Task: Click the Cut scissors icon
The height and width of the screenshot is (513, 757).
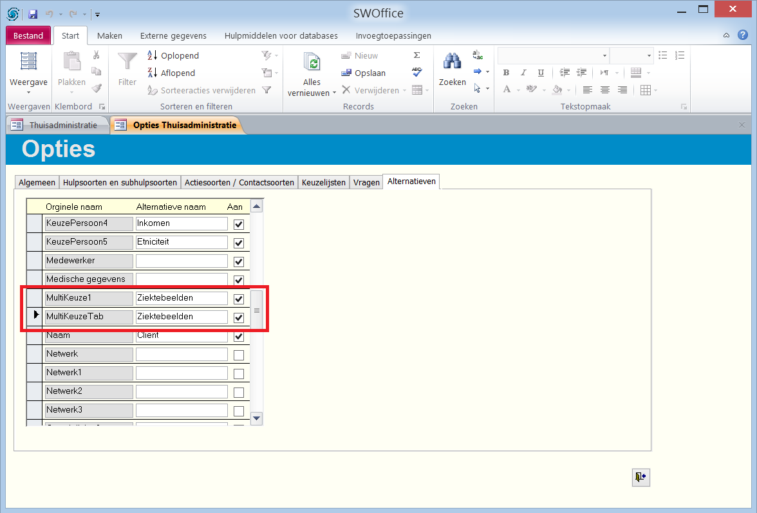Action: (x=96, y=55)
